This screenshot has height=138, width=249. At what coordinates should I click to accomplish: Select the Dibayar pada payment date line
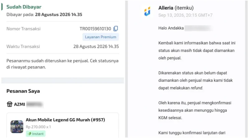click(44, 15)
